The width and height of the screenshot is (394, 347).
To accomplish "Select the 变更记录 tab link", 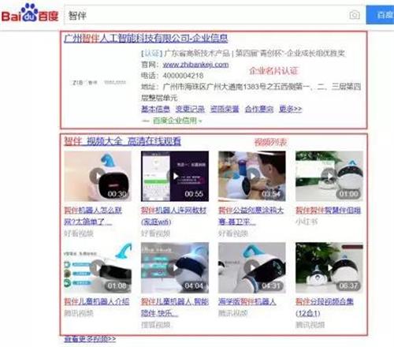I will tap(190, 109).
